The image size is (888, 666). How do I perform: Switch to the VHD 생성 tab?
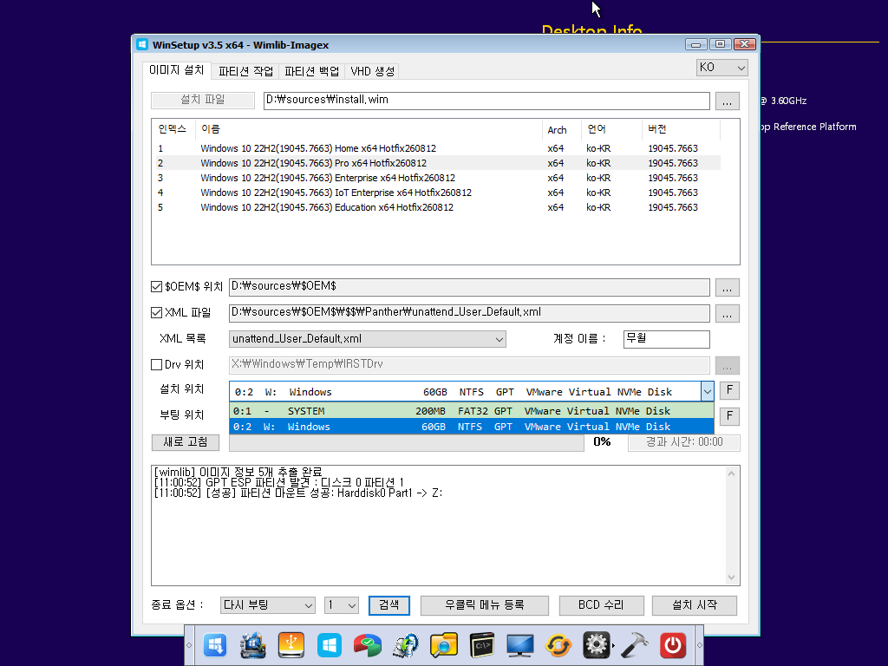coord(372,71)
